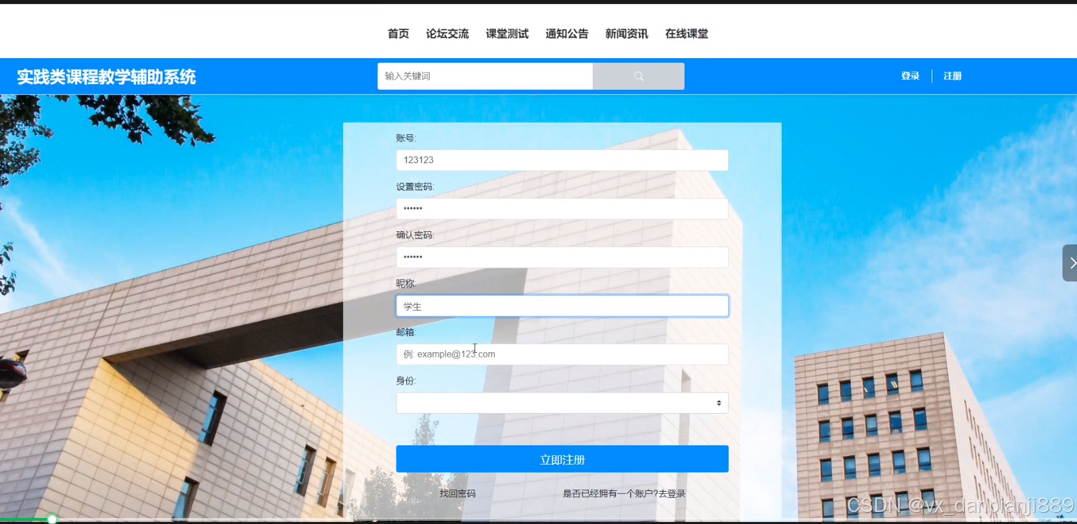Click the 设置密码 password field
Screen dimensions: 1077x524
coord(562,209)
